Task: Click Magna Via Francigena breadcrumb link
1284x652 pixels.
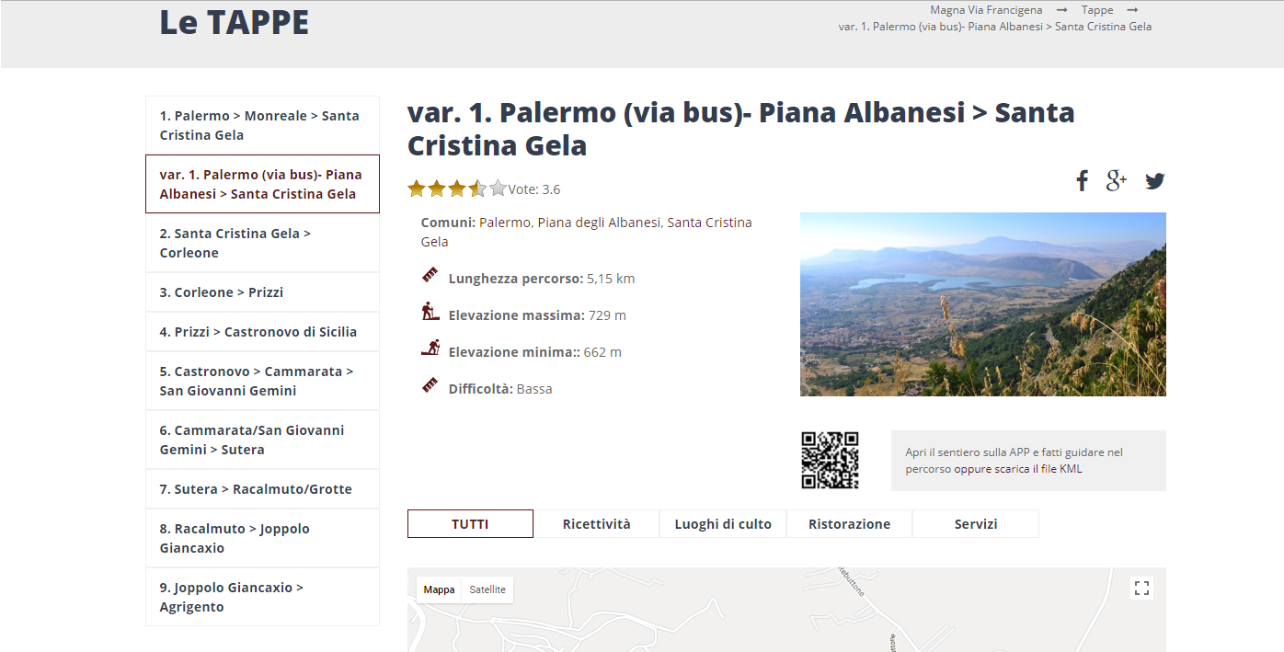Action: click(x=986, y=10)
